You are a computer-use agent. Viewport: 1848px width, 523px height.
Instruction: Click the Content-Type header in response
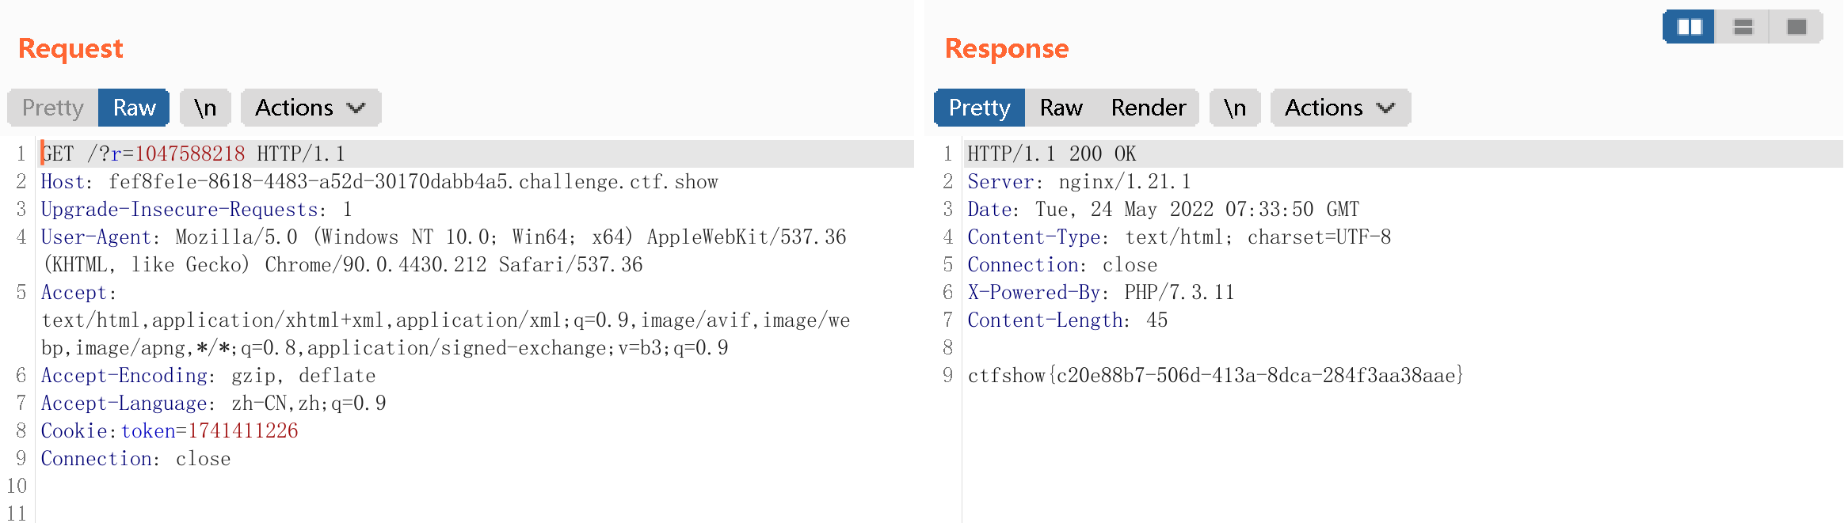tap(1034, 237)
